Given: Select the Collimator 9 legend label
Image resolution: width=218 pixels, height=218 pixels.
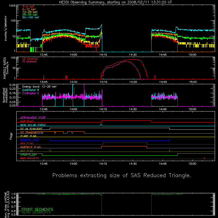Looking at the screenshot, I should tap(31, 93).
